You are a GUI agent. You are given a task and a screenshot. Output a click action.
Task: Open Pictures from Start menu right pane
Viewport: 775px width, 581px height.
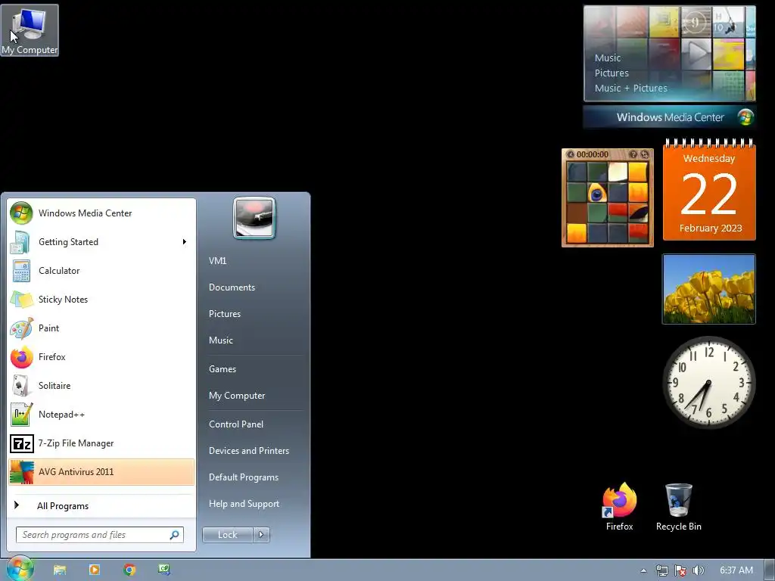254,314
